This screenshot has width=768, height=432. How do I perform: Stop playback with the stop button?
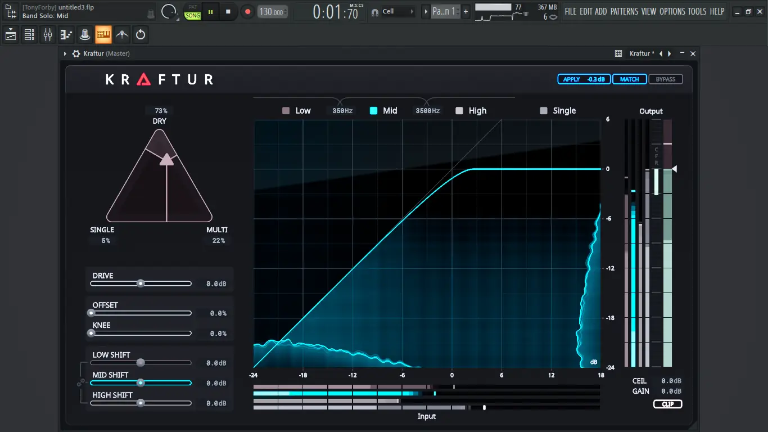tap(228, 11)
